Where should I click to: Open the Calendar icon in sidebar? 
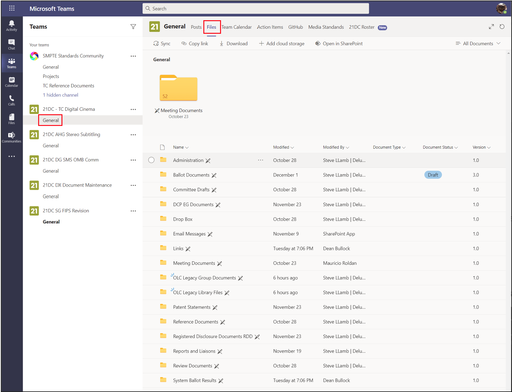(x=12, y=82)
